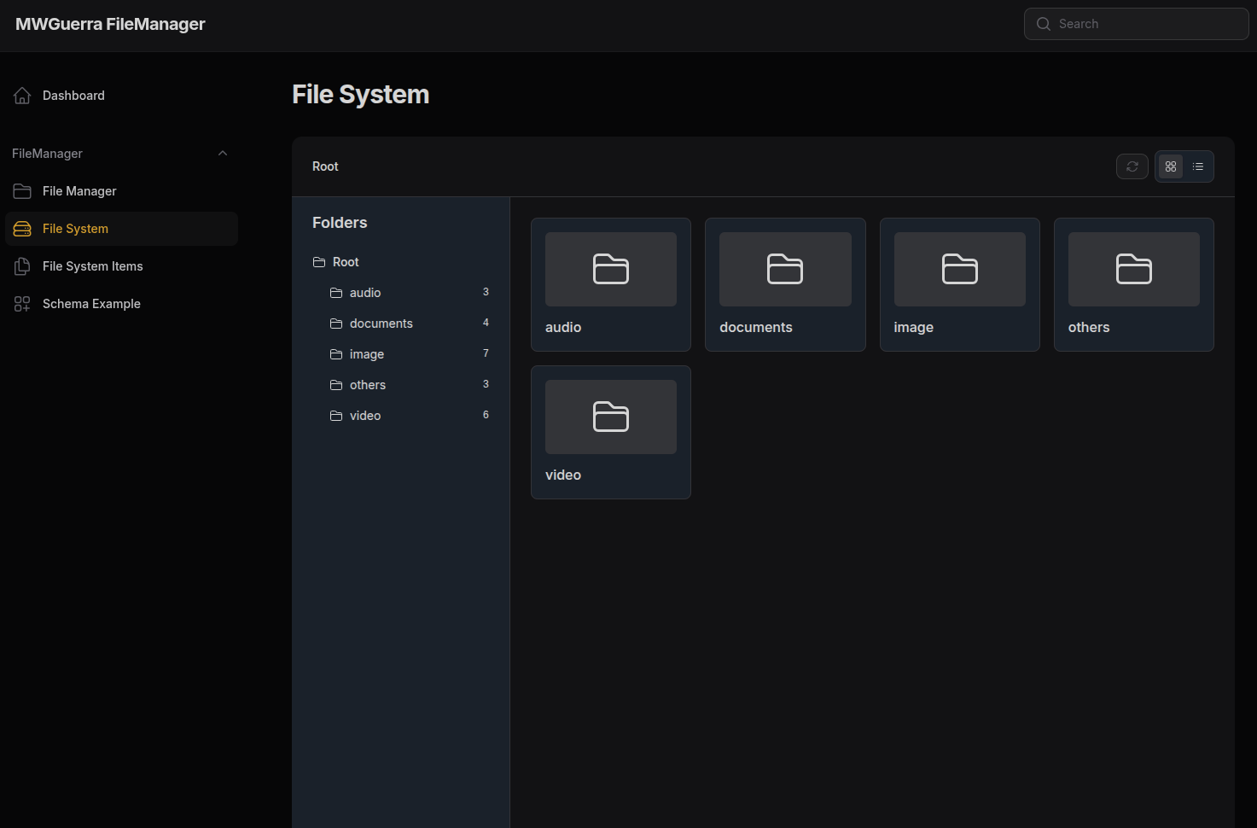
Task: Expand the documents folder in the tree
Action: (x=381, y=324)
